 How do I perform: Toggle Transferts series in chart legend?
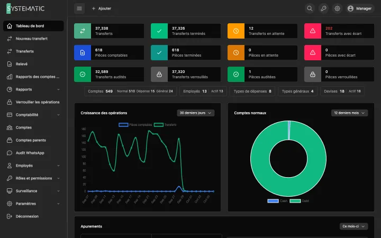(165, 125)
